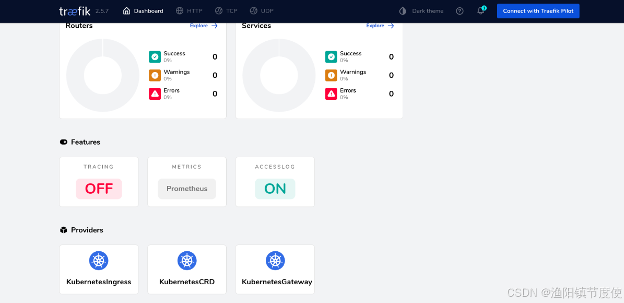The height and width of the screenshot is (303, 624).
Task: Click the ACCESSLOG label
Action: [x=275, y=167]
